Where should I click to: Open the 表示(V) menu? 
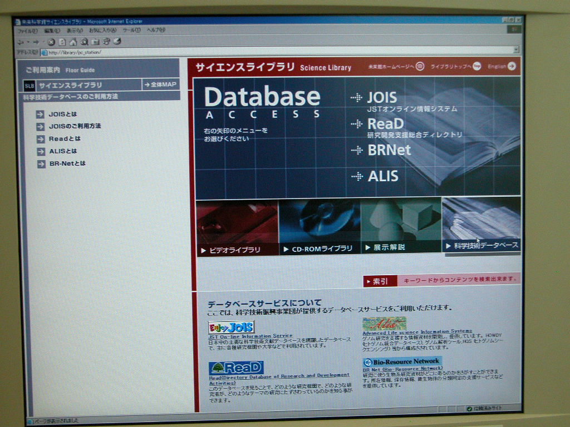(75, 31)
